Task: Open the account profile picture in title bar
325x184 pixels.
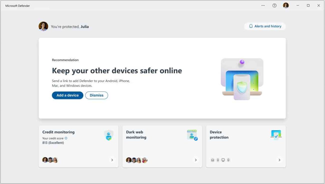Action: click(x=286, y=5)
